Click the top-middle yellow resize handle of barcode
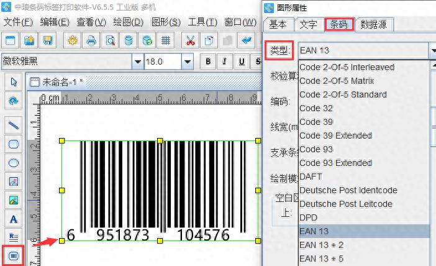Viewport: 436px width, 266px height. pyautogui.click(x=160, y=141)
